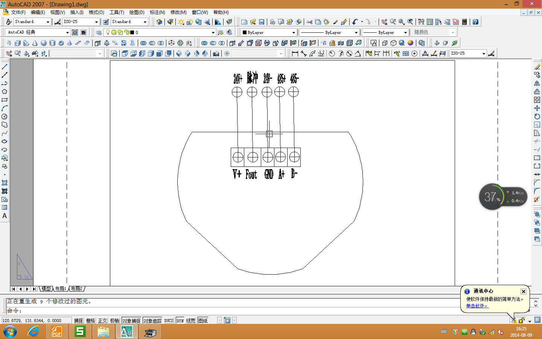Click the Help question mark icon
The height and width of the screenshot is (339, 542).
point(475,22)
